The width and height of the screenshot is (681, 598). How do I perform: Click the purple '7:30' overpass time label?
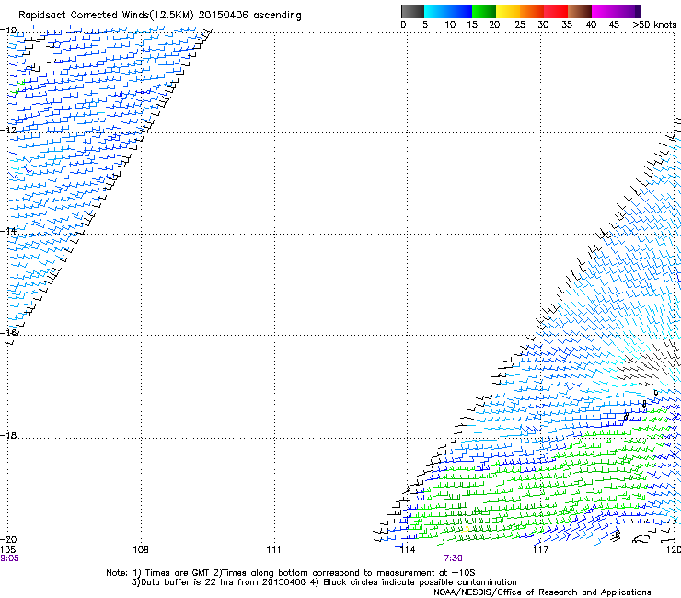click(453, 558)
